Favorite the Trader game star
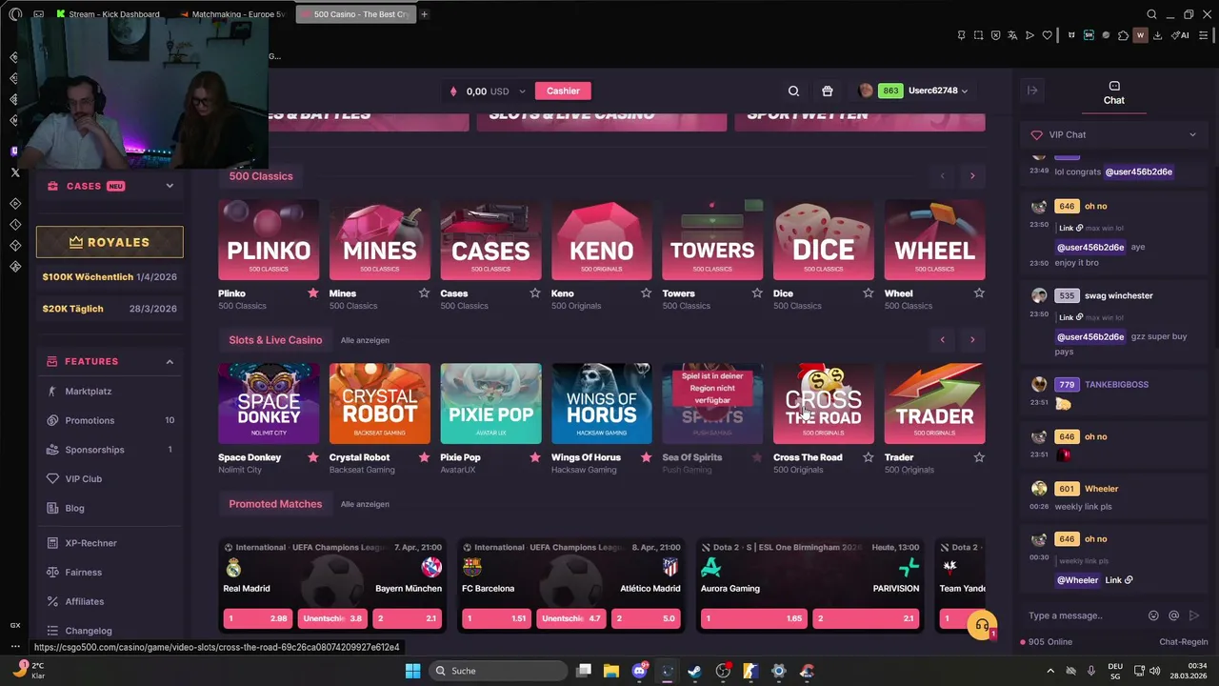This screenshot has height=686, width=1219. [979, 457]
